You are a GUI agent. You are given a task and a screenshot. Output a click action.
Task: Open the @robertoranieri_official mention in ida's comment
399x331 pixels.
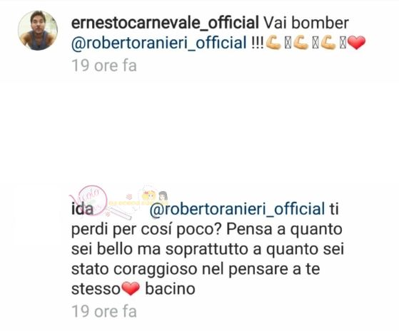click(237, 209)
